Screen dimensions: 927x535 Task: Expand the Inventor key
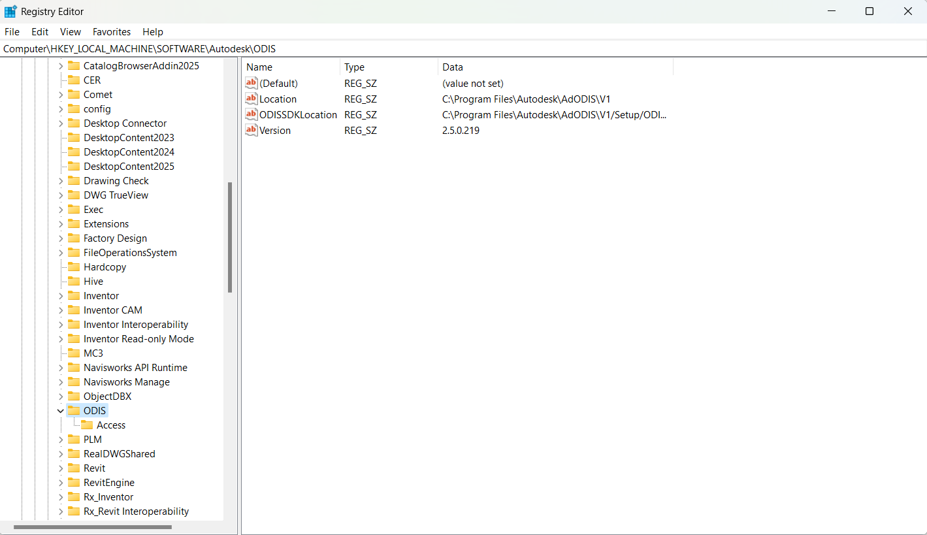tap(61, 296)
